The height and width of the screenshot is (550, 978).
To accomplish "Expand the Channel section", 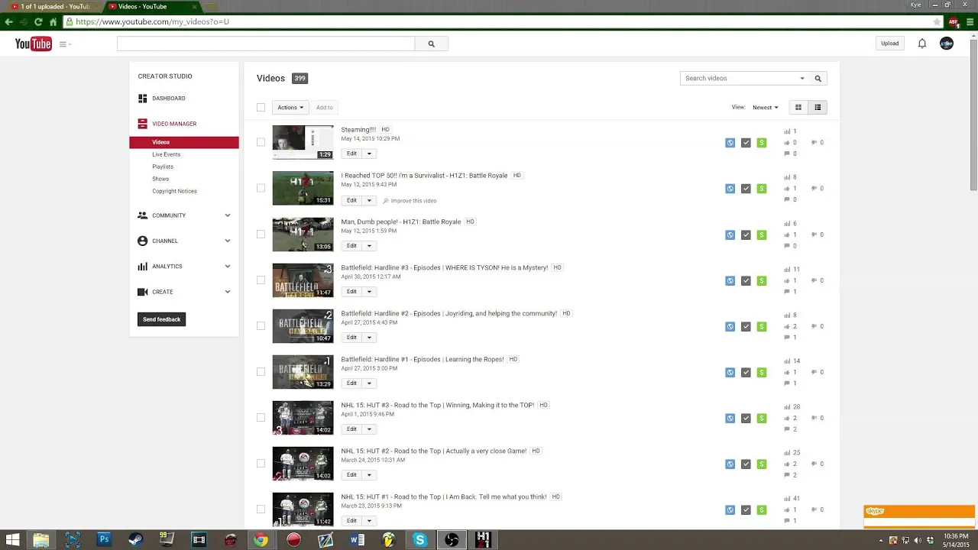I will [227, 241].
